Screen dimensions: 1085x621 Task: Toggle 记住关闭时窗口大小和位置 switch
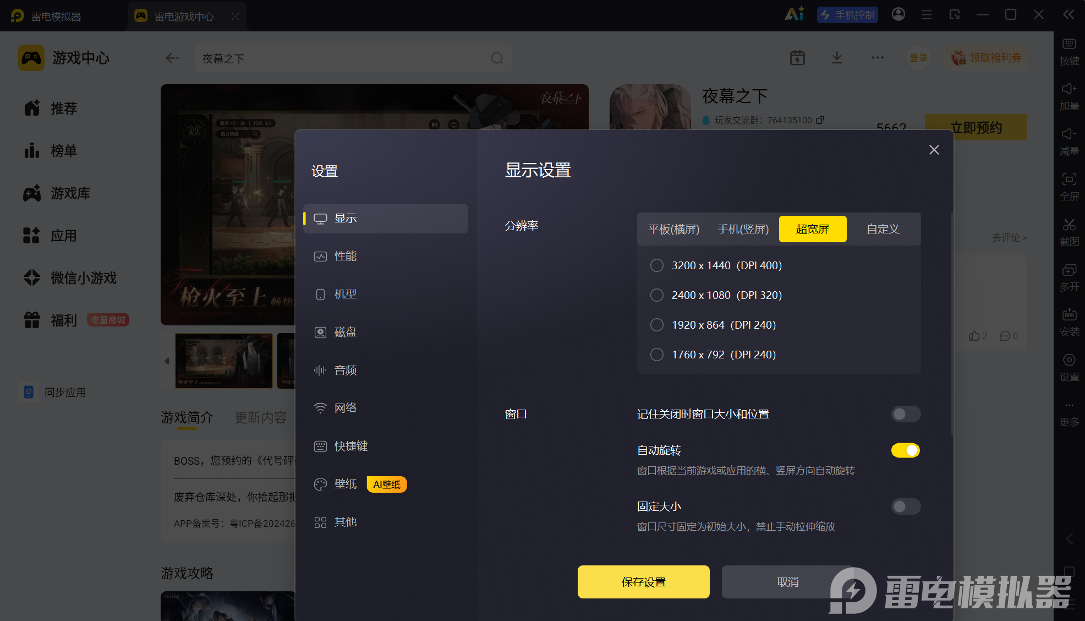pyautogui.click(x=906, y=414)
